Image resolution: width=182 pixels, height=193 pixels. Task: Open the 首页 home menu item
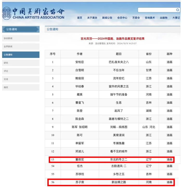point(80,18)
